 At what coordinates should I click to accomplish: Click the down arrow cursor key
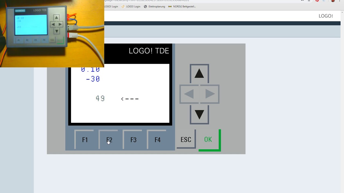point(199,115)
